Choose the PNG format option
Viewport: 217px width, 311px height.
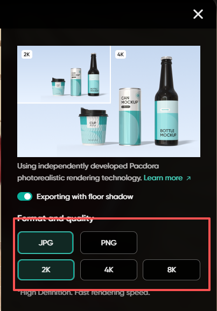coord(109,243)
